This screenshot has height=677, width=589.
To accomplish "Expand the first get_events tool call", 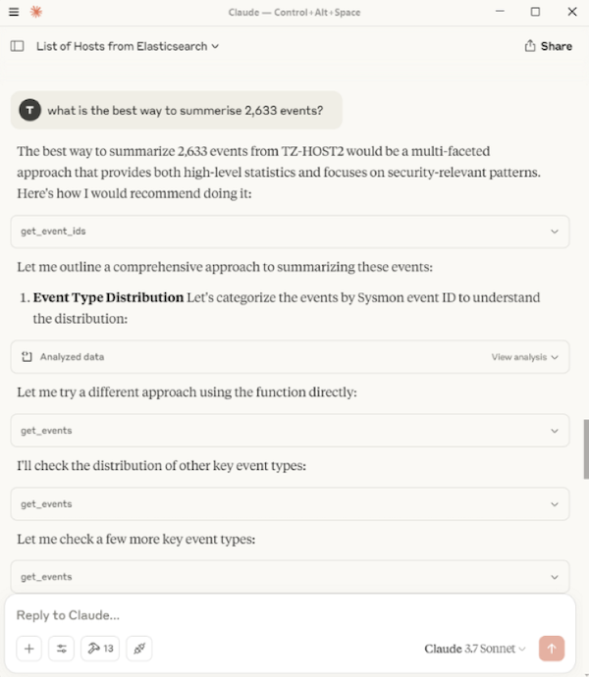I will (555, 431).
